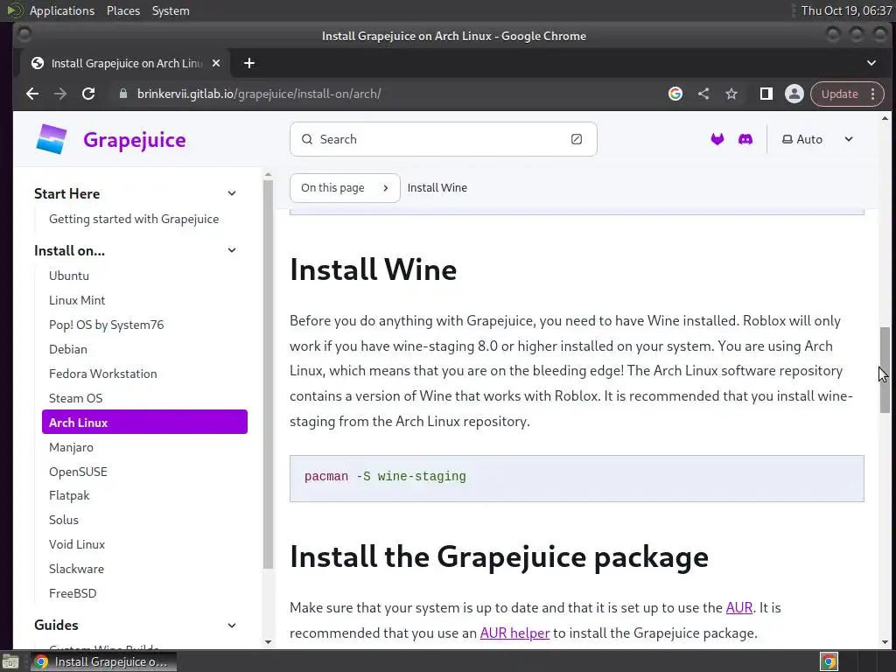Open the Fedora Workstation page
The image size is (896, 672).
[103, 374]
